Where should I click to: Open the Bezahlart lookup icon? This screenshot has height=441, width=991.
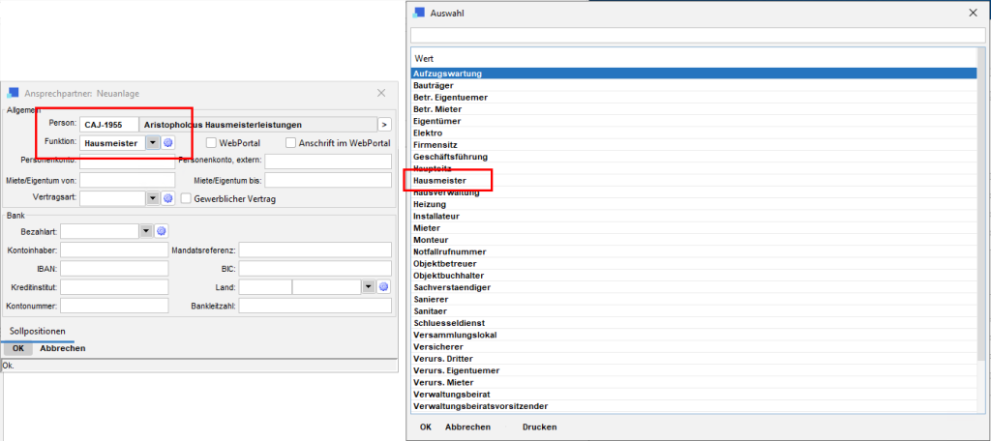pos(162,232)
